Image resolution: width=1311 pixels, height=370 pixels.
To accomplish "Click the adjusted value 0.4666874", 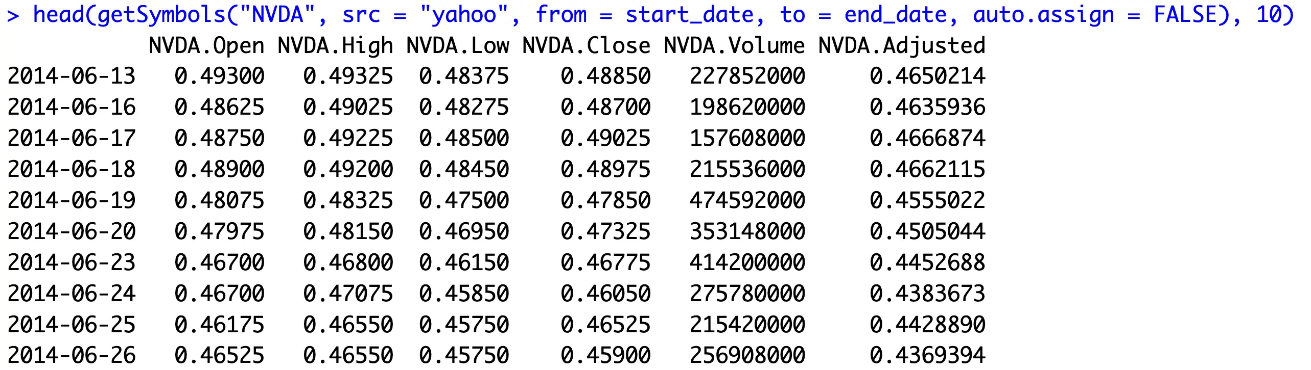I will click(928, 138).
